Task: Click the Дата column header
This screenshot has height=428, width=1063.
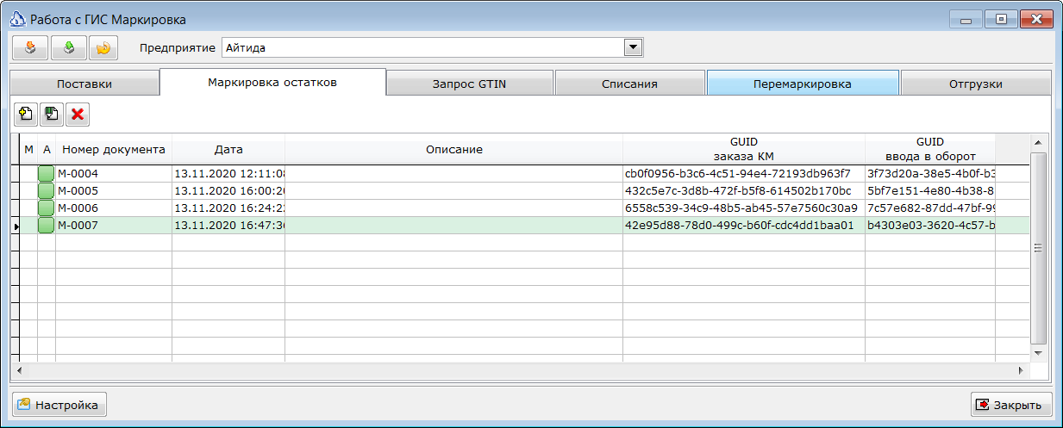Action: coord(228,149)
